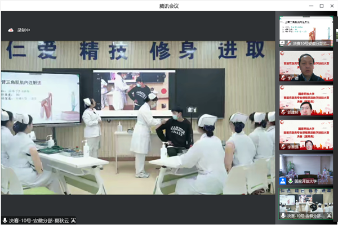Click microphone icon on 国家开放大学 thumbnail
Image resolution: width=338 pixels, height=225 pixels.
pyautogui.click(x=290, y=181)
